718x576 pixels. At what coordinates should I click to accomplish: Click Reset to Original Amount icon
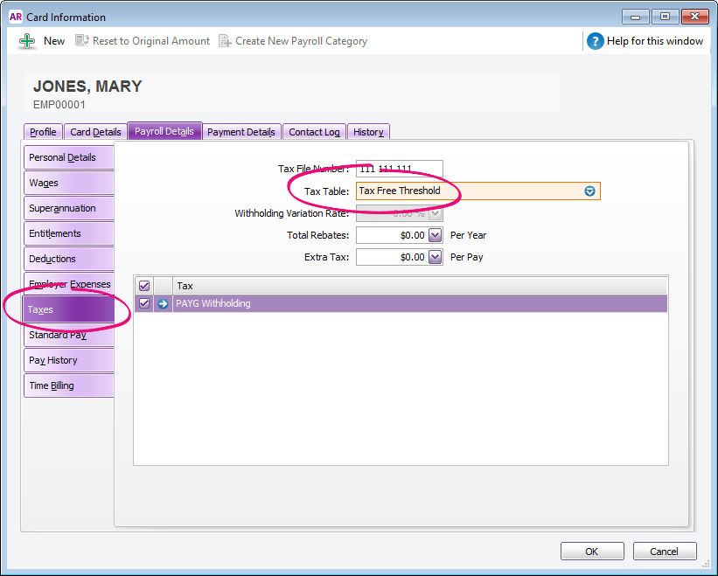tap(82, 41)
